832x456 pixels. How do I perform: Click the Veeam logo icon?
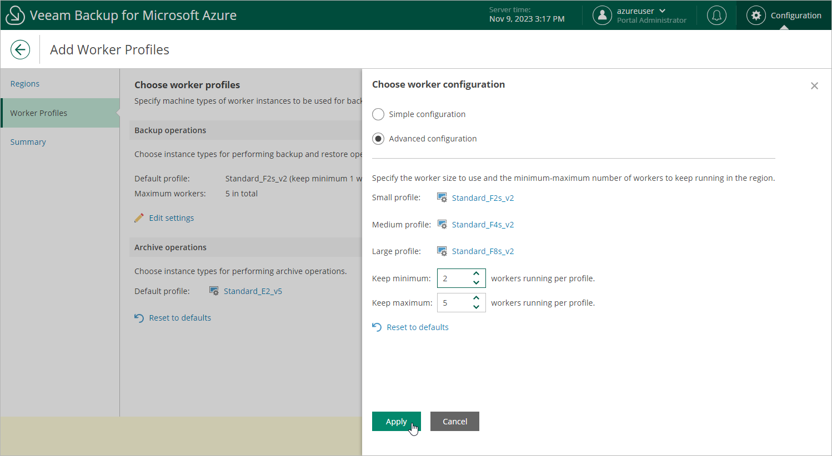(x=15, y=16)
